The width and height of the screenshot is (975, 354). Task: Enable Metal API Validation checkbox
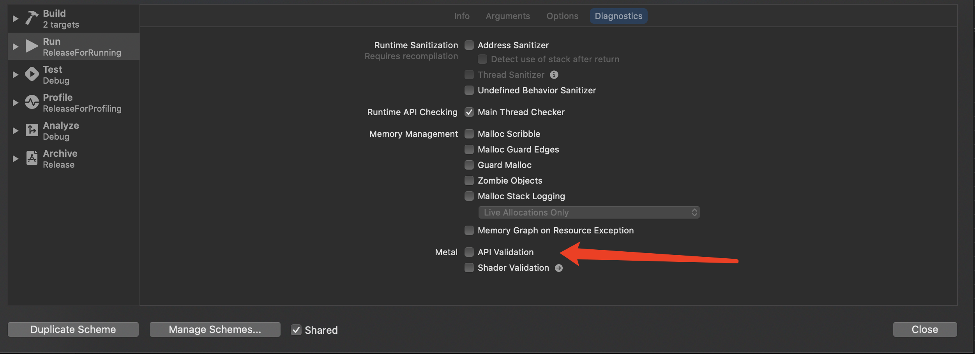coord(469,252)
